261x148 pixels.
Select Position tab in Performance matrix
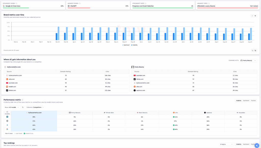coord(253,101)
